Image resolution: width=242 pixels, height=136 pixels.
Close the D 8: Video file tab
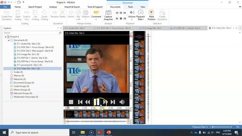tap(236, 28)
